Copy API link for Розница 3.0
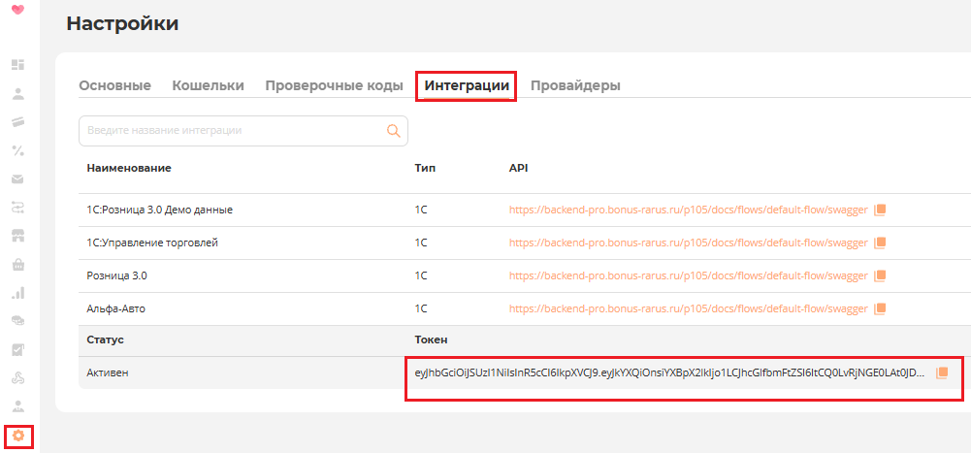 [x=880, y=275]
